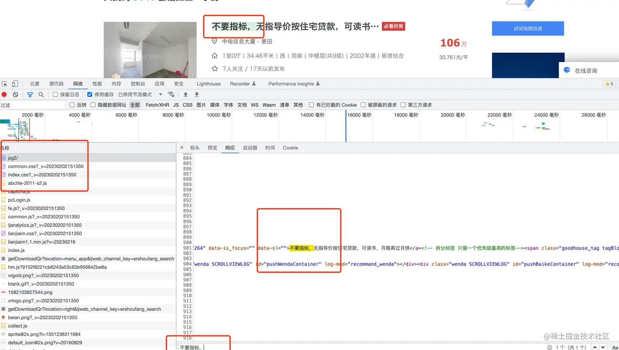Open 预览 tab in request details
This screenshot has width=619, height=350.
[x=212, y=148]
